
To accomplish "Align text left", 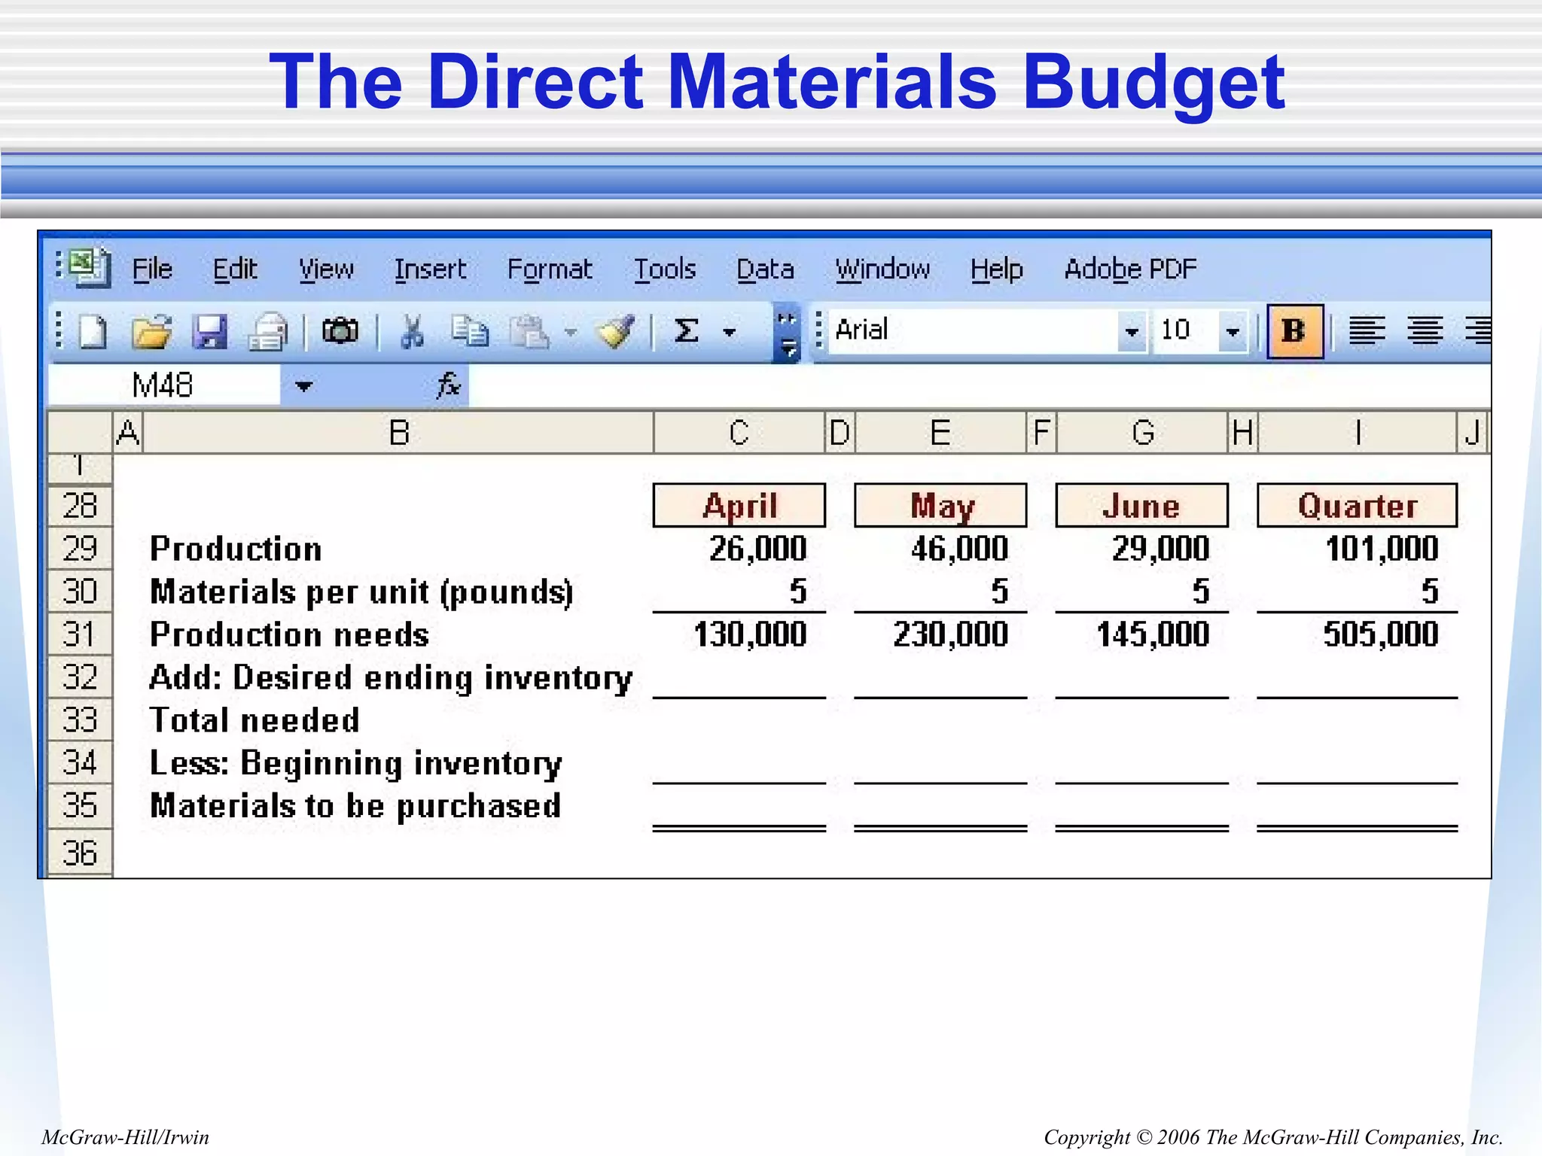I will coord(1367,331).
